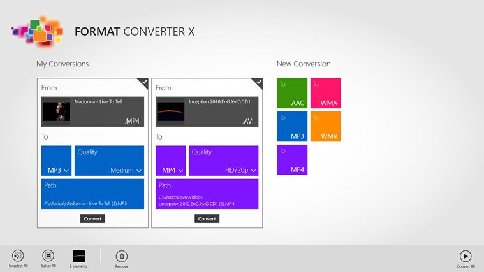
Task: Uncheck the Inception conversion card checkmark
Action: 258,82
